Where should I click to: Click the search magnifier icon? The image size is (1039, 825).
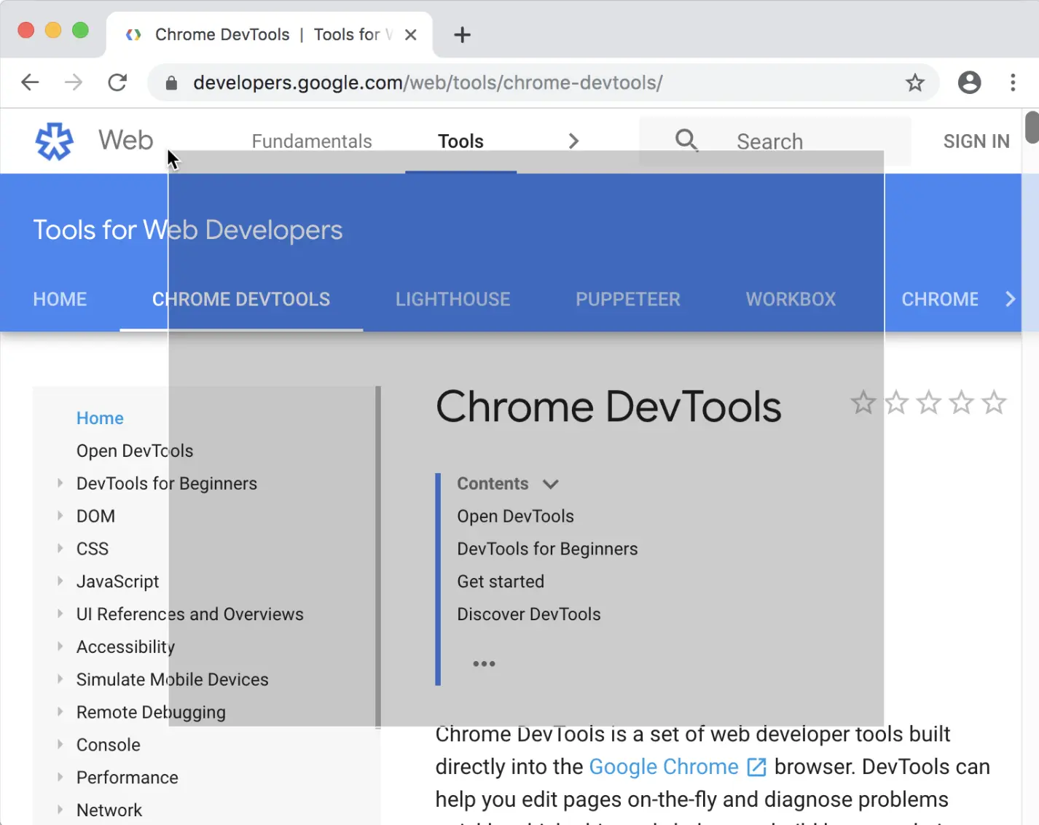(x=686, y=140)
